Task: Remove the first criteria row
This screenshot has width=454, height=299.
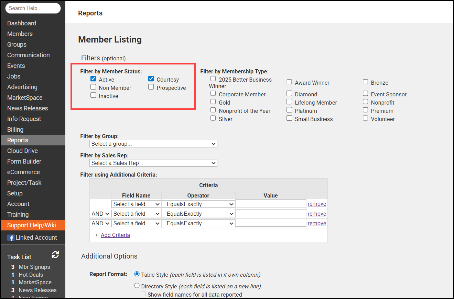Action: click(317, 204)
